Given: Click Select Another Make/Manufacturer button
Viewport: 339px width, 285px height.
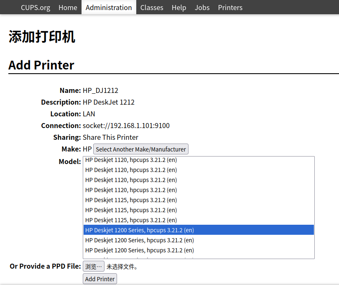Looking at the screenshot, I should (141, 149).
